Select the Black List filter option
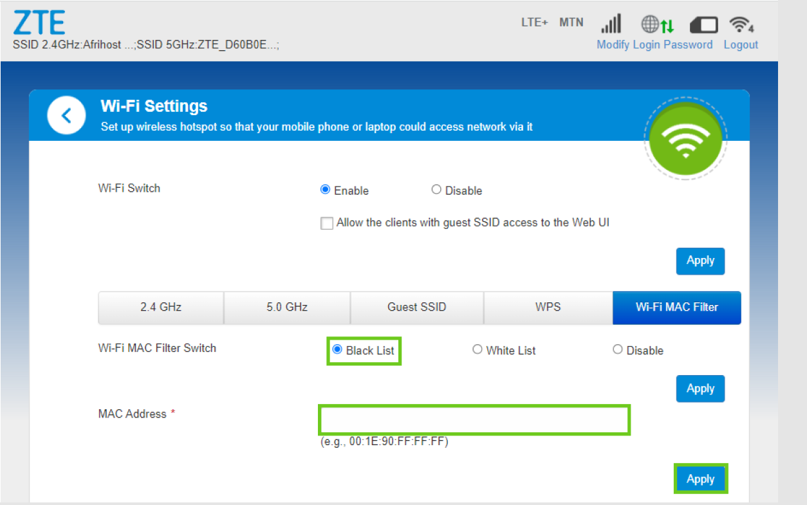Image resolution: width=807 pixels, height=505 pixels. point(337,349)
